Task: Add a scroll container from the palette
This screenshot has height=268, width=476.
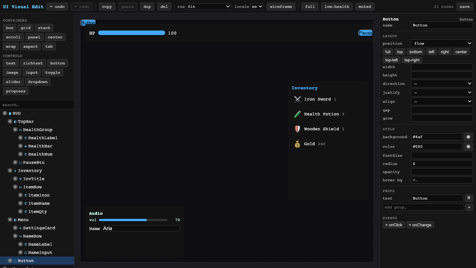Action: click(x=13, y=37)
